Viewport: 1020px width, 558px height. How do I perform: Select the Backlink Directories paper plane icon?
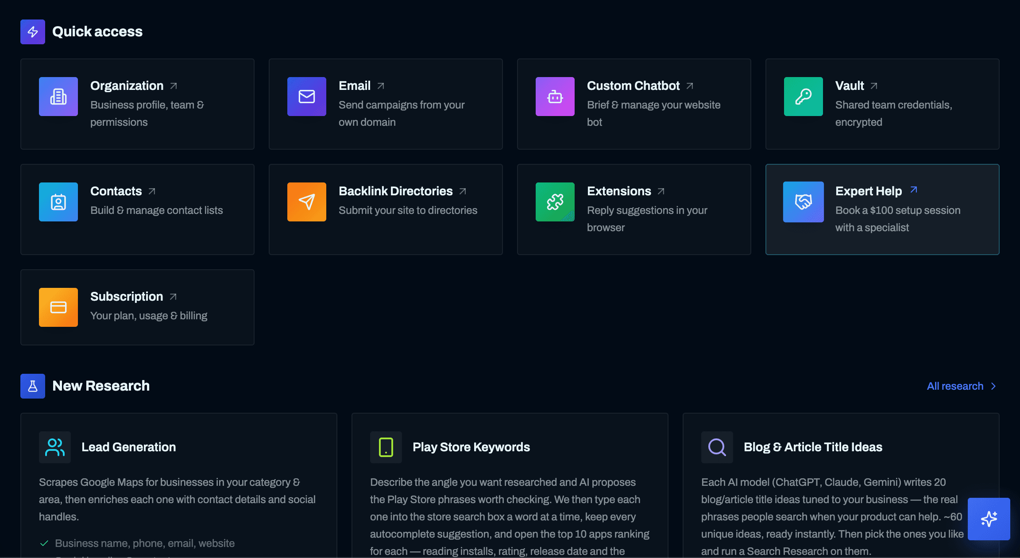tap(307, 202)
